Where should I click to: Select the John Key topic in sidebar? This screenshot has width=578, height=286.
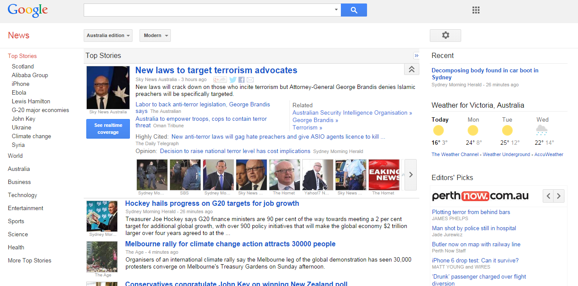point(24,119)
